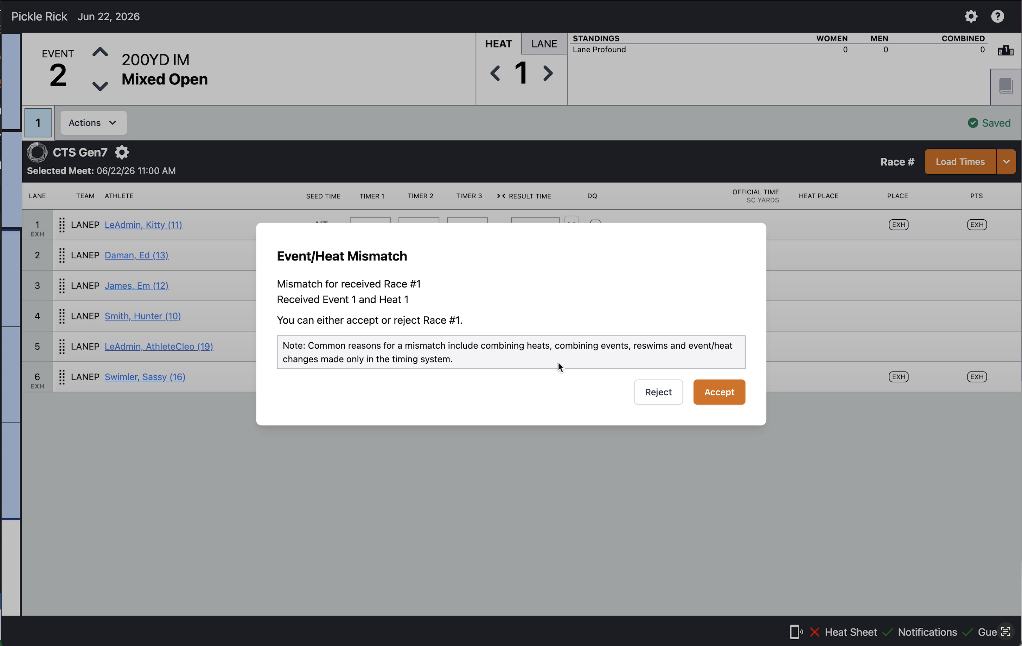This screenshot has height=646, width=1022.
Task: Go to next event with down chevron
Action: (100, 86)
